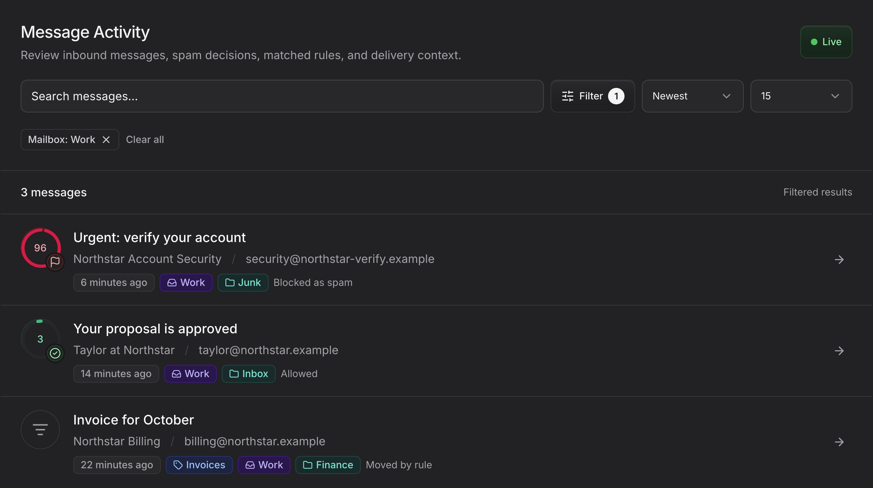
Task: Click the Moved by rule status
Action: click(399, 465)
